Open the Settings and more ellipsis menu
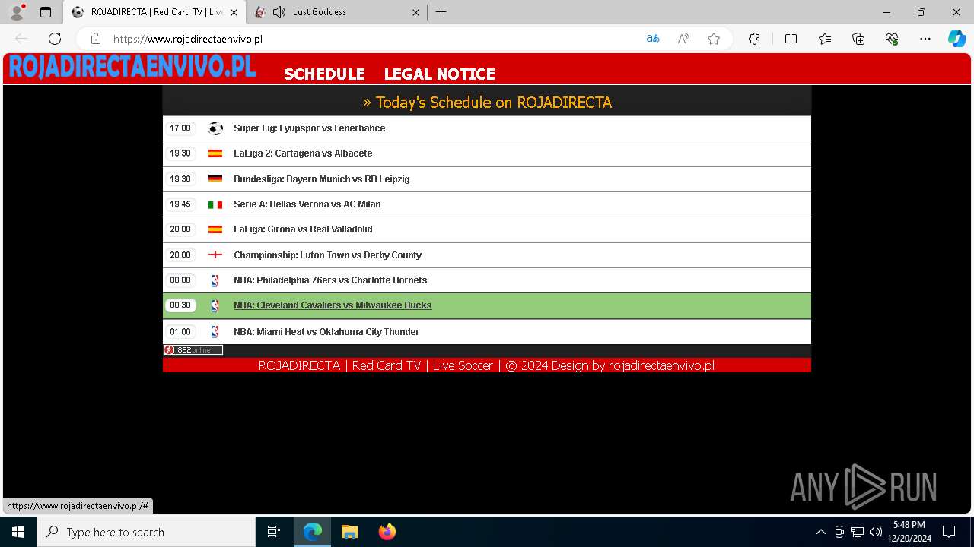The width and height of the screenshot is (974, 547). coord(925,39)
